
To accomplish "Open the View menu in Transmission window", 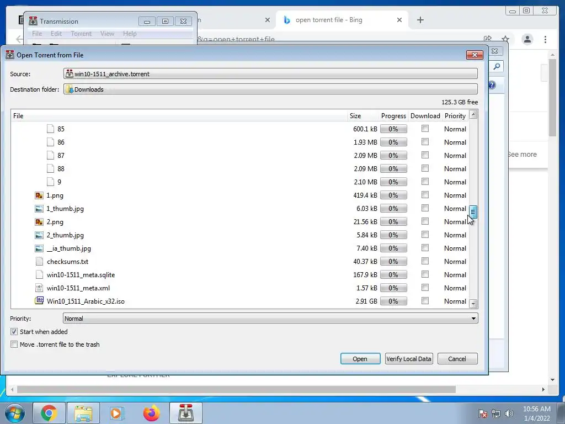I will pyautogui.click(x=107, y=34).
